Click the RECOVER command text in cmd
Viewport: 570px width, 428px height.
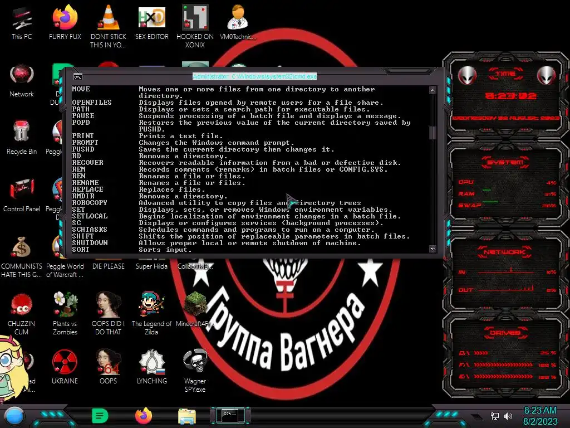click(x=87, y=162)
